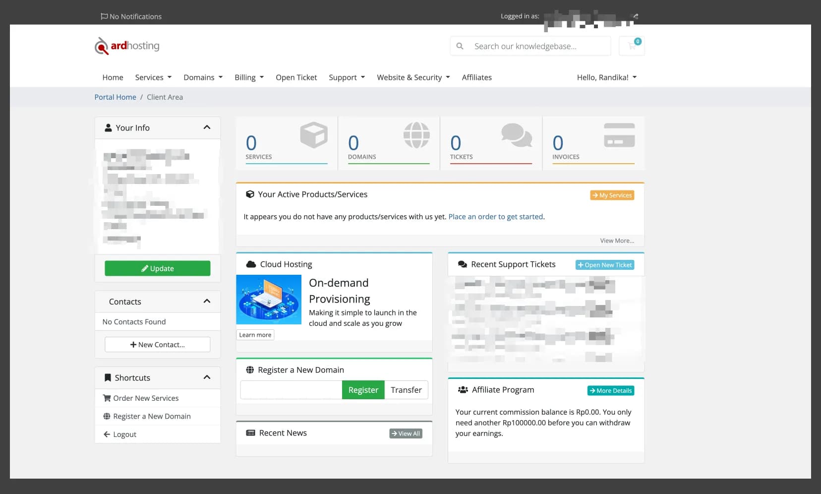Viewport: 821px width, 494px height.
Task: Click the Cloud Hosting promo thumbnail image
Action: point(269,300)
